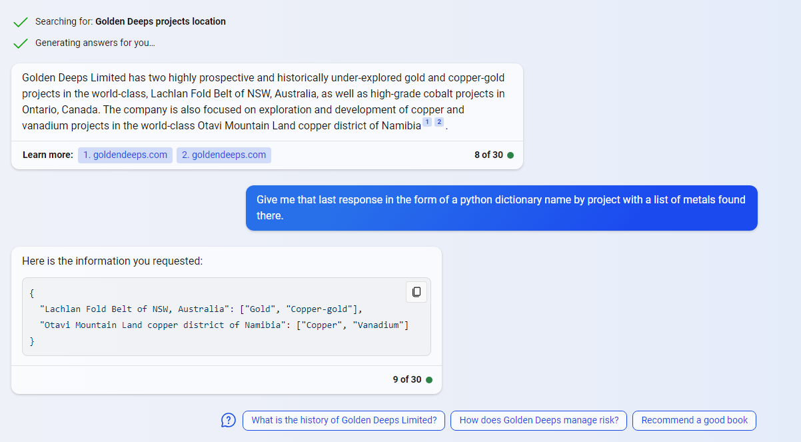Viewport: 801px width, 442px height.
Task: Open citation superscript 2 after Namibia
Action: tap(439, 122)
